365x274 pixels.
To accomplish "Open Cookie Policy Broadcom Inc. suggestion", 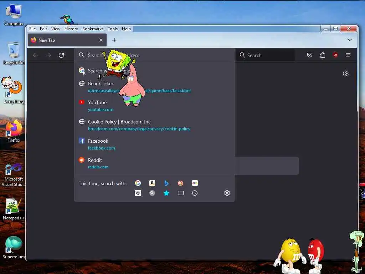I will (x=154, y=125).
